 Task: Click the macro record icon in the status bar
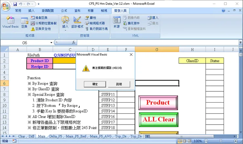14,141
